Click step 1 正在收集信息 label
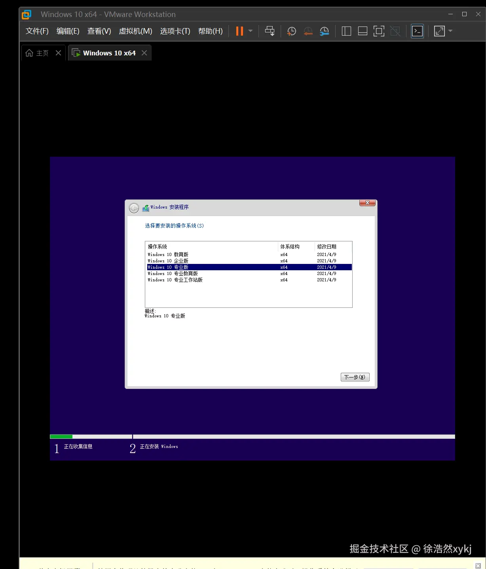Screen dimensions: 486x569 tap(78, 446)
